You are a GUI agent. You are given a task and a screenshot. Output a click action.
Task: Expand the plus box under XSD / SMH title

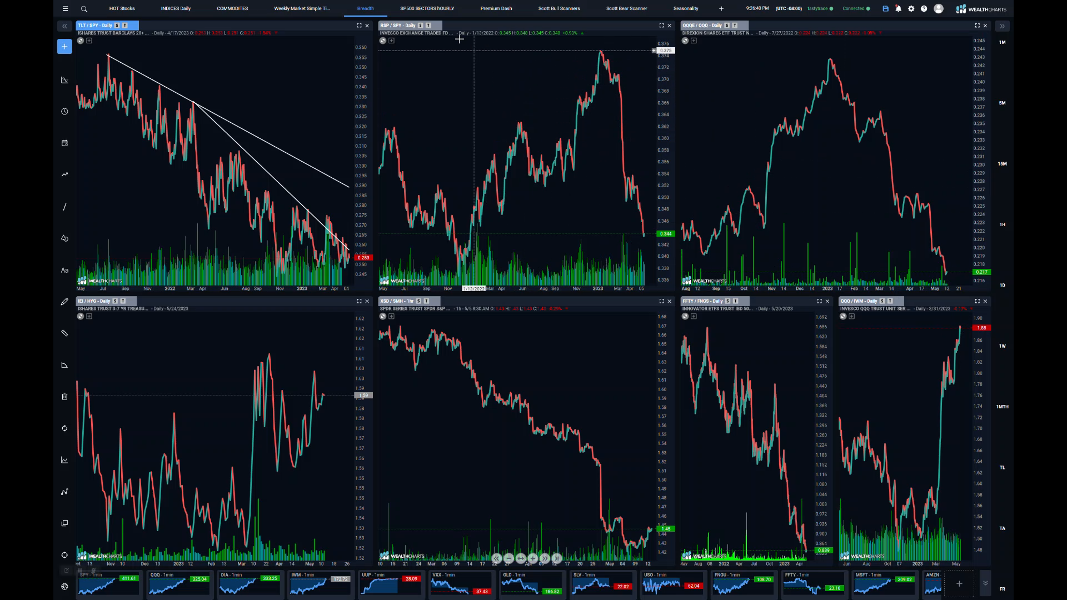391,316
